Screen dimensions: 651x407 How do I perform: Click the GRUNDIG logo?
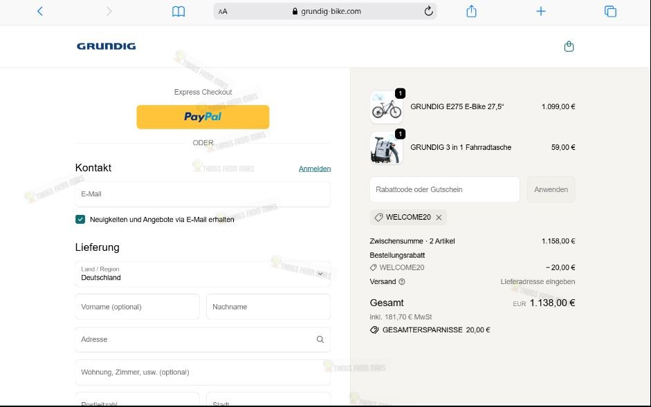pyautogui.click(x=106, y=46)
